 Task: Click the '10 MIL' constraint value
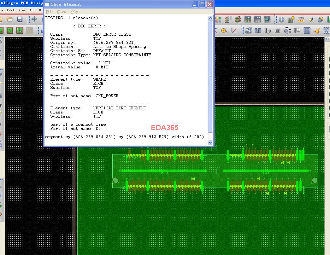103,63
